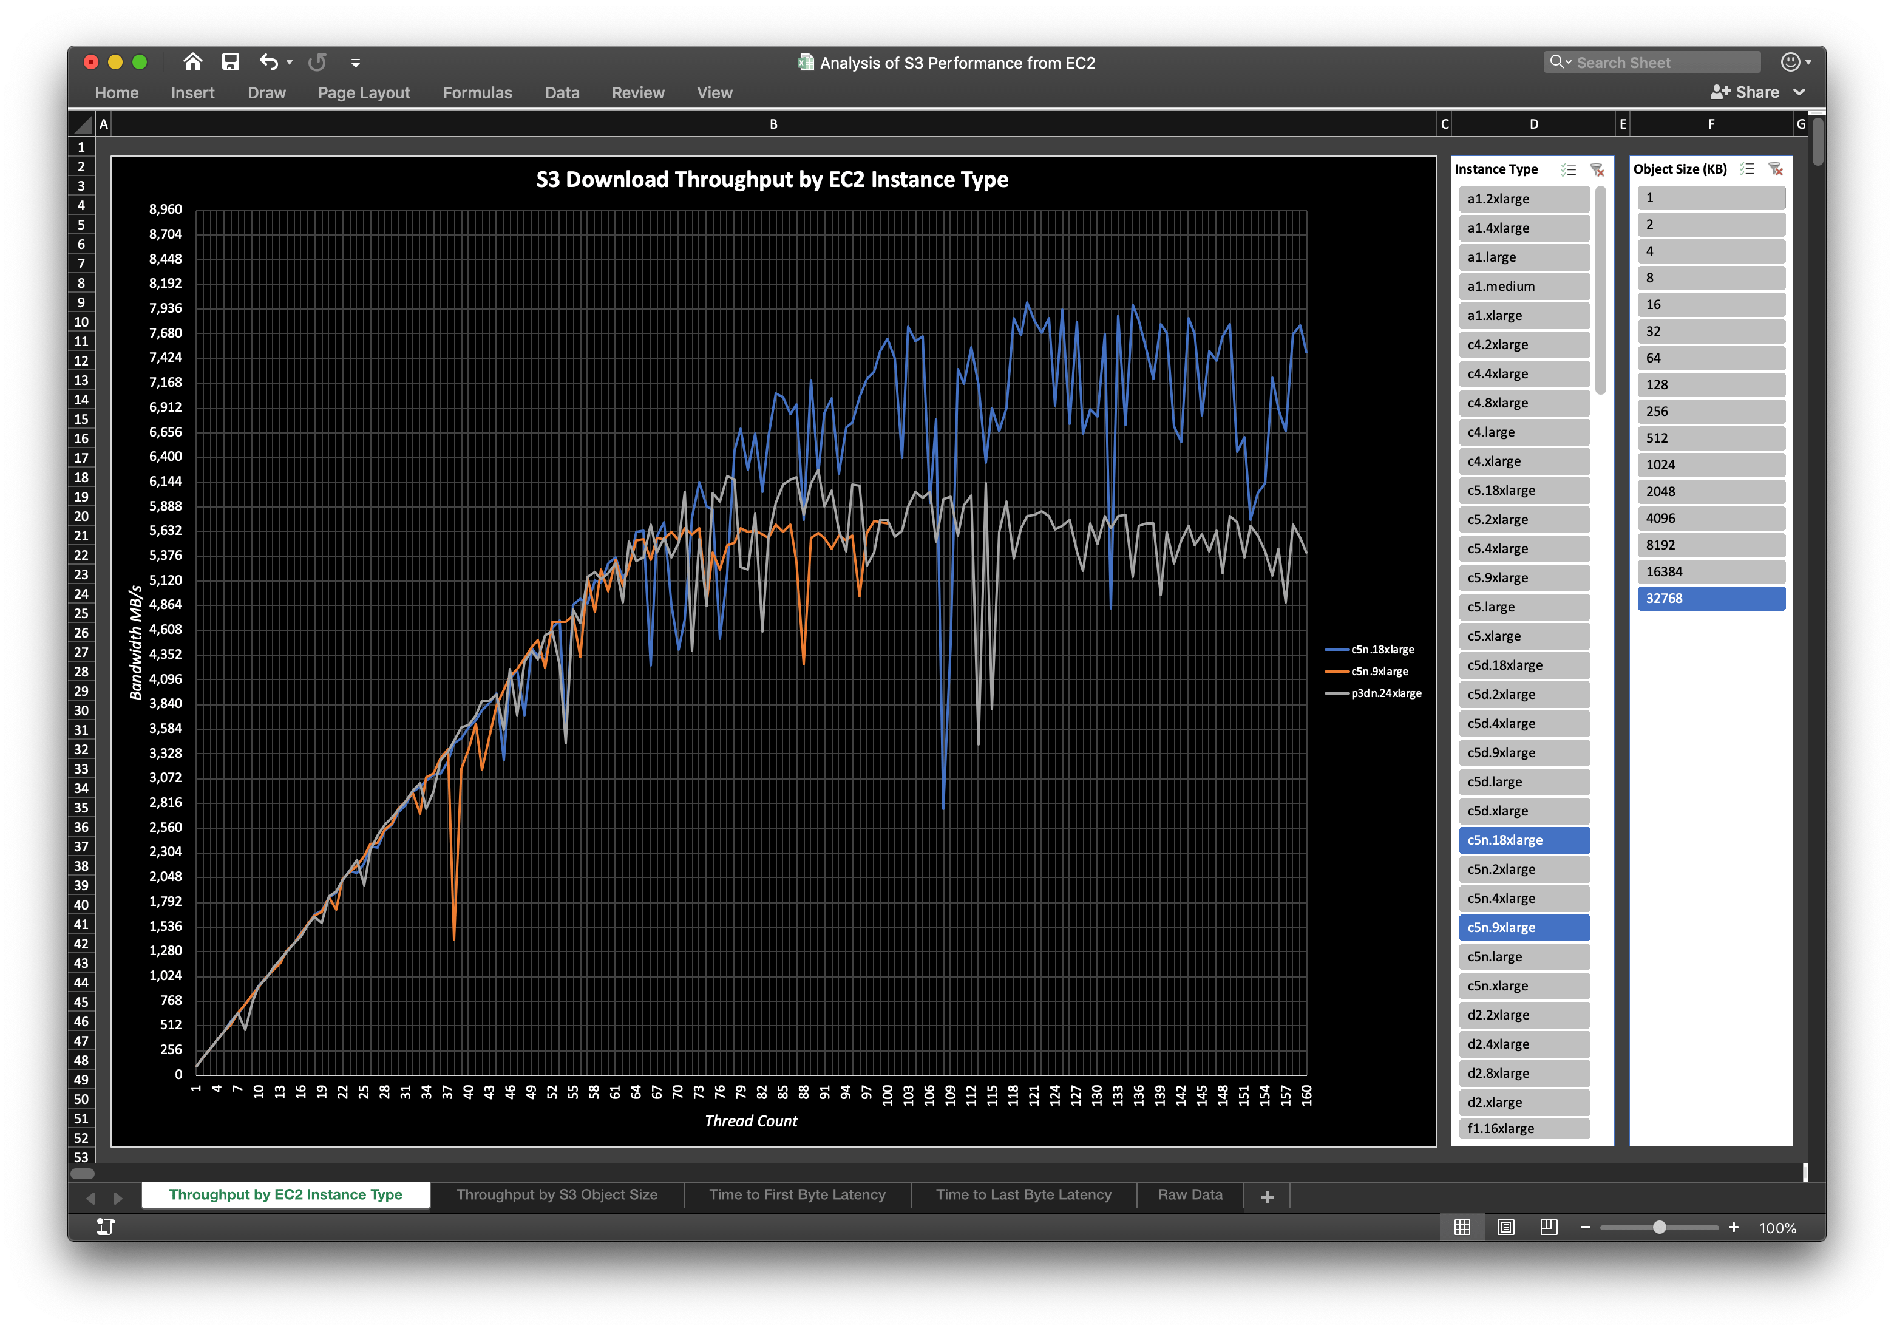Enable multi-select on Object Size slicer
1894x1331 pixels.
(x=1746, y=169)
